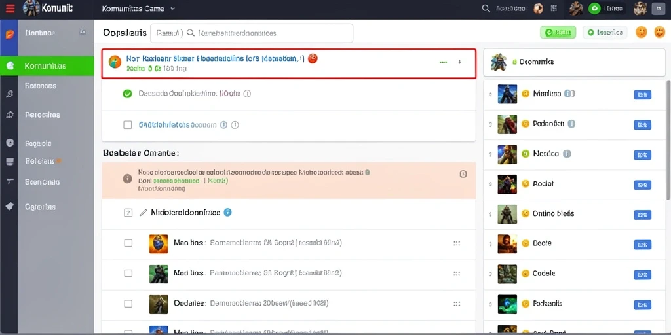Viewport: 671px width, 335px height.
Task: Open the grid apps icon in top bar
Action: click(554, 9)
